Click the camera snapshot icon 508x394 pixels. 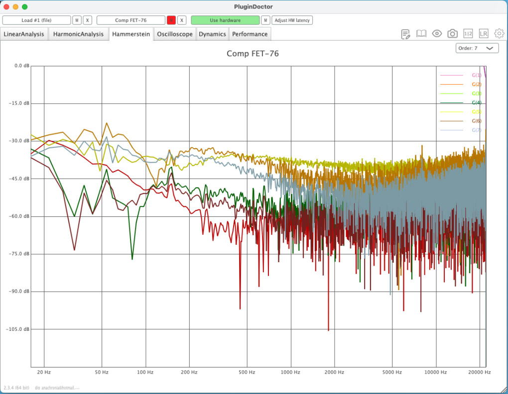pyautogui.click(x=452, y=34)
